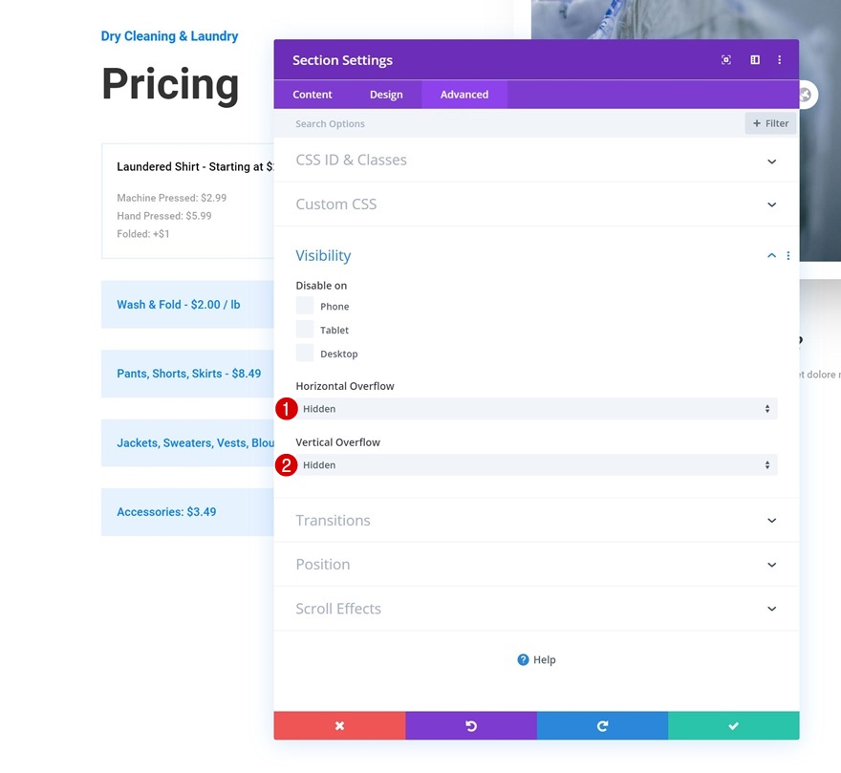The image size is (841, 773).
Task: Switch to the Content tab
Action: point(313,95)
